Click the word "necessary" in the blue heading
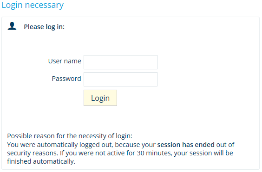Image resolution: width=262 pixels, height=172 pixels. pos(44,6)
